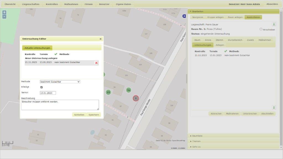Expand the Themen panel
This screenshot has height=159, width=283.
pyautogui.click(x=196, y=141)
